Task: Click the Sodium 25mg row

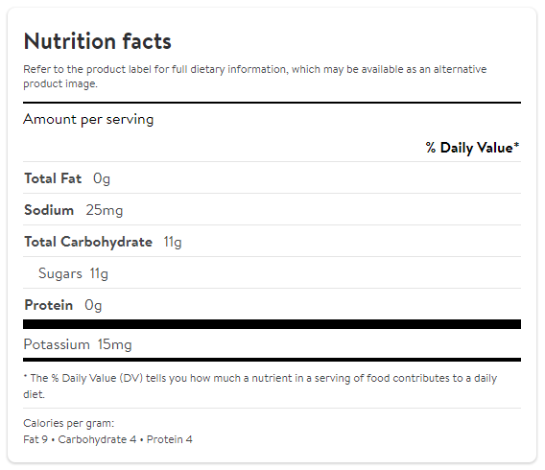Action: [272, 209]
